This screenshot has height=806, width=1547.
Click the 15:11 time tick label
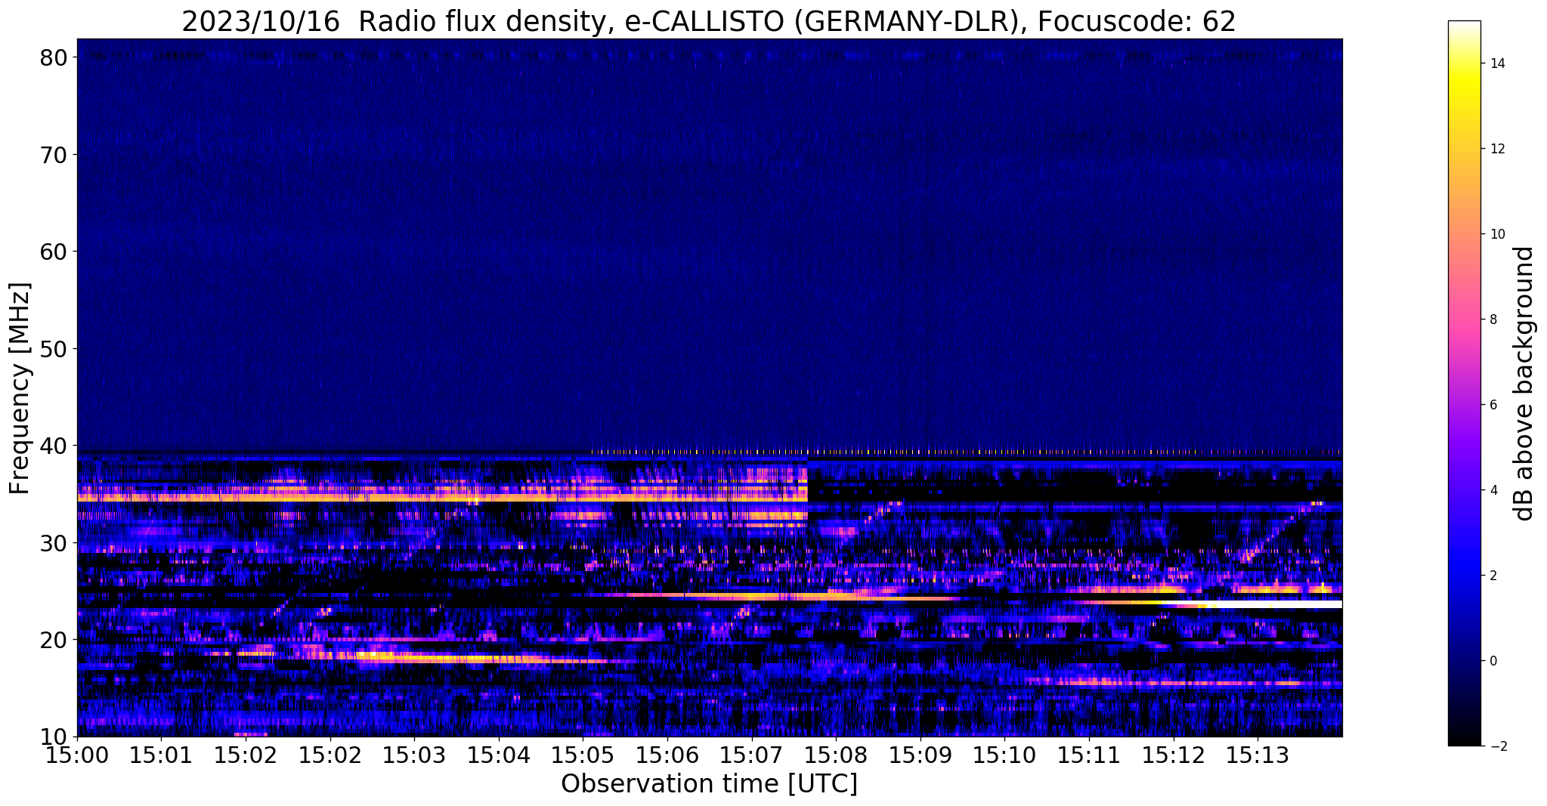(x=1089, y=755)
